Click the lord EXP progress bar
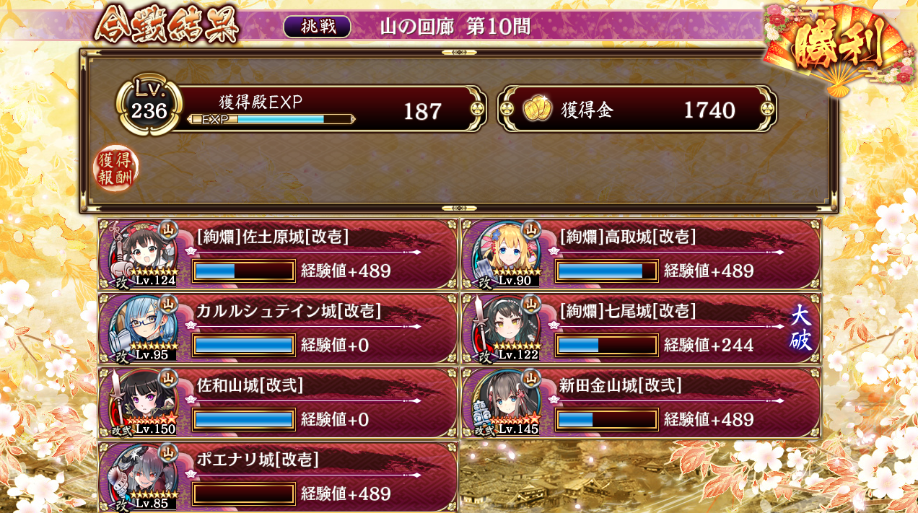The image size is (918, 513). 271,119
